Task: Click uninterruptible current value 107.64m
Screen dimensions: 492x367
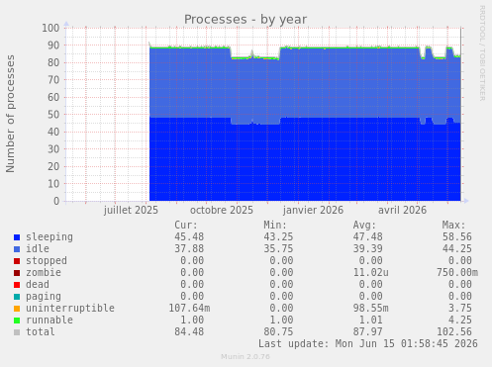Action: click(x=189, y=308)
